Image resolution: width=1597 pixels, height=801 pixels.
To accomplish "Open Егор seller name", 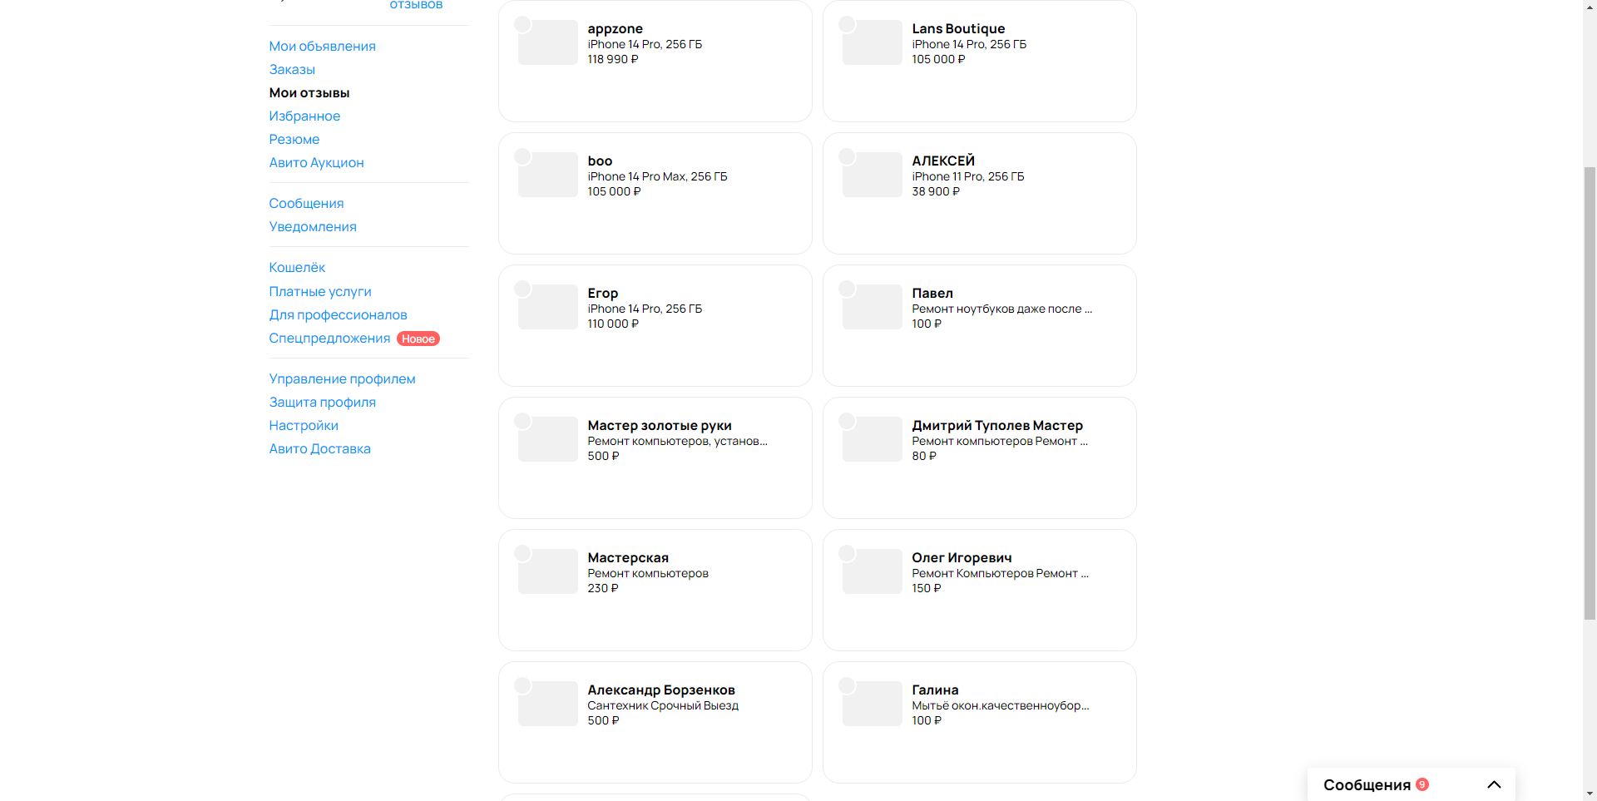I will click(603, 293).
